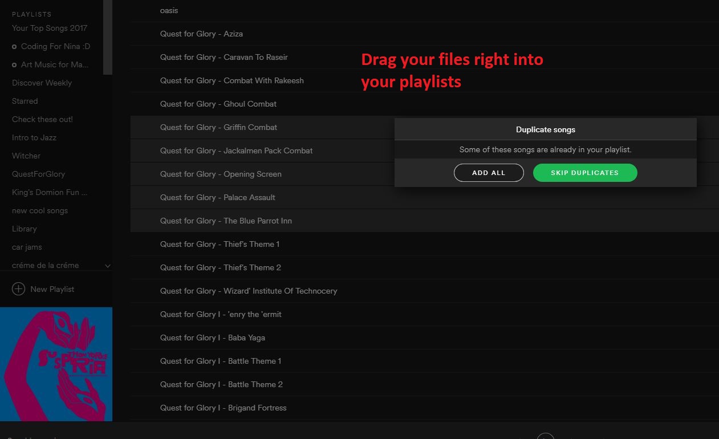Select the QuestForGlory playlist
This screenshot has height=439, width=719.
pos(38,174)
